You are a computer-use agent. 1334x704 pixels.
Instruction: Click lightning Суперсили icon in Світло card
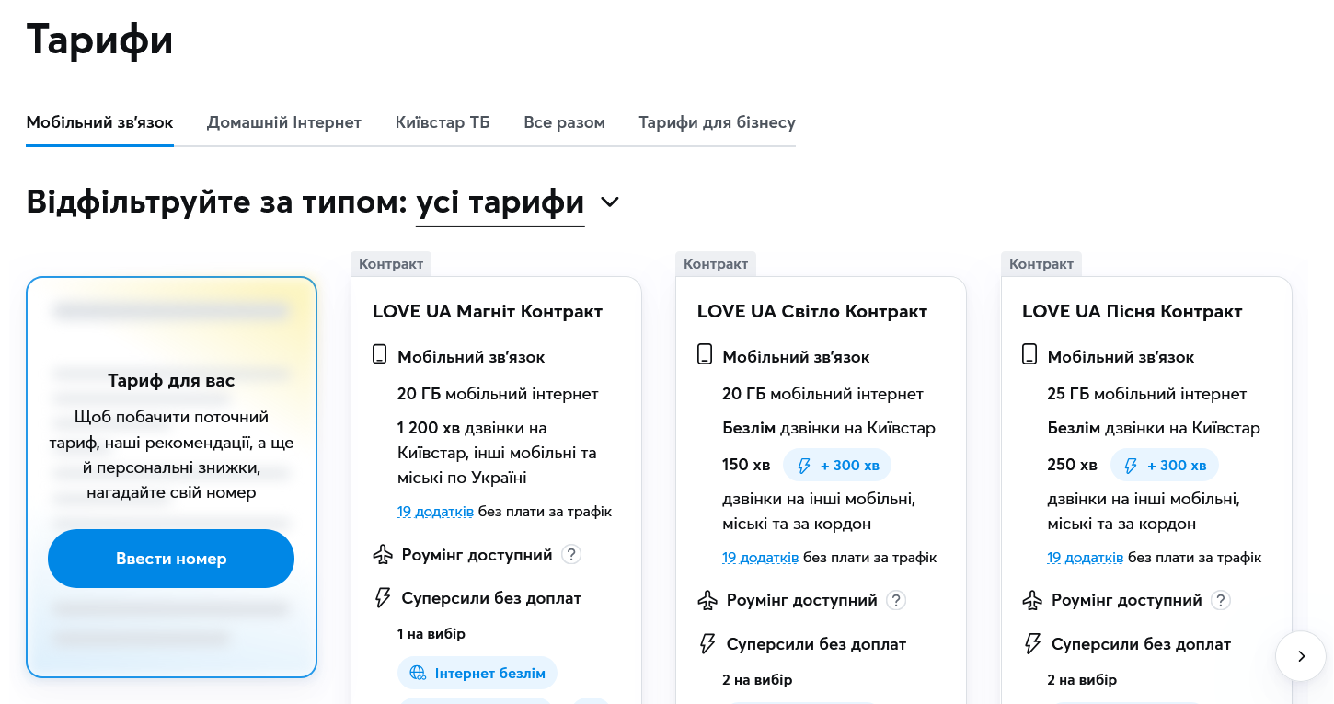tap(707, 644)
